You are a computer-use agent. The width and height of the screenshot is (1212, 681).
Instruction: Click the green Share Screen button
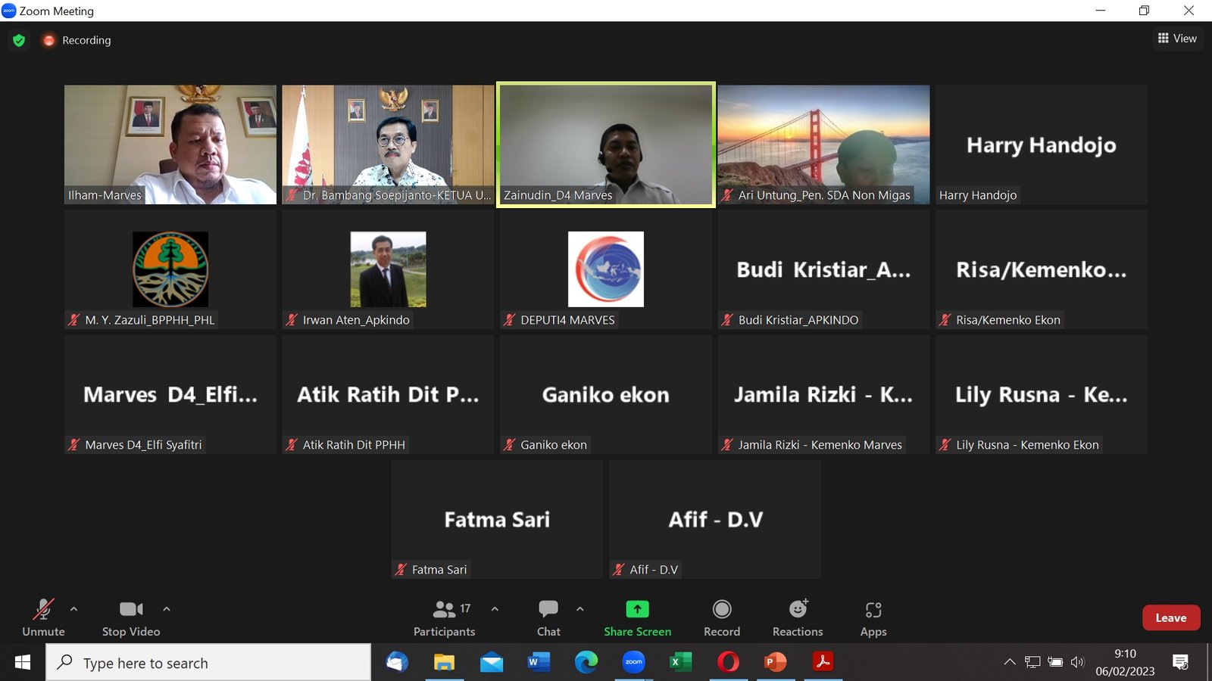click(x=637, y=618)
